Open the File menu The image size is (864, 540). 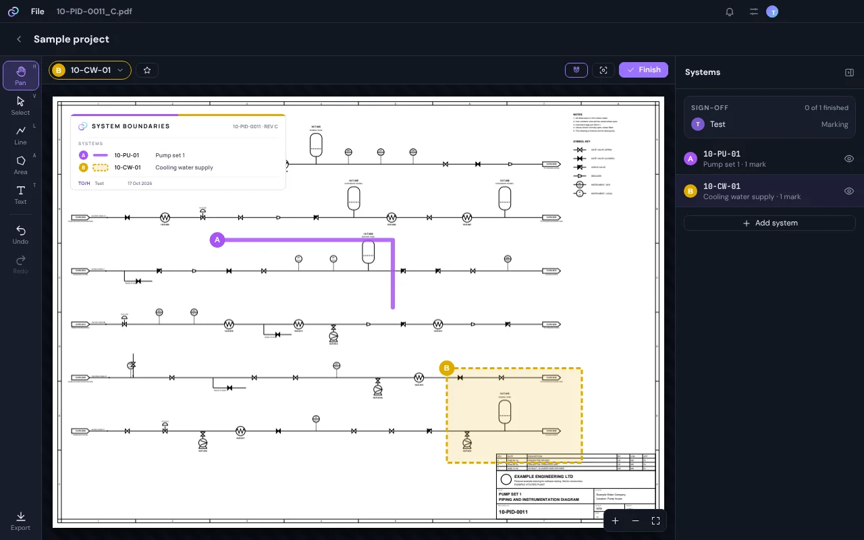point(38,11)
